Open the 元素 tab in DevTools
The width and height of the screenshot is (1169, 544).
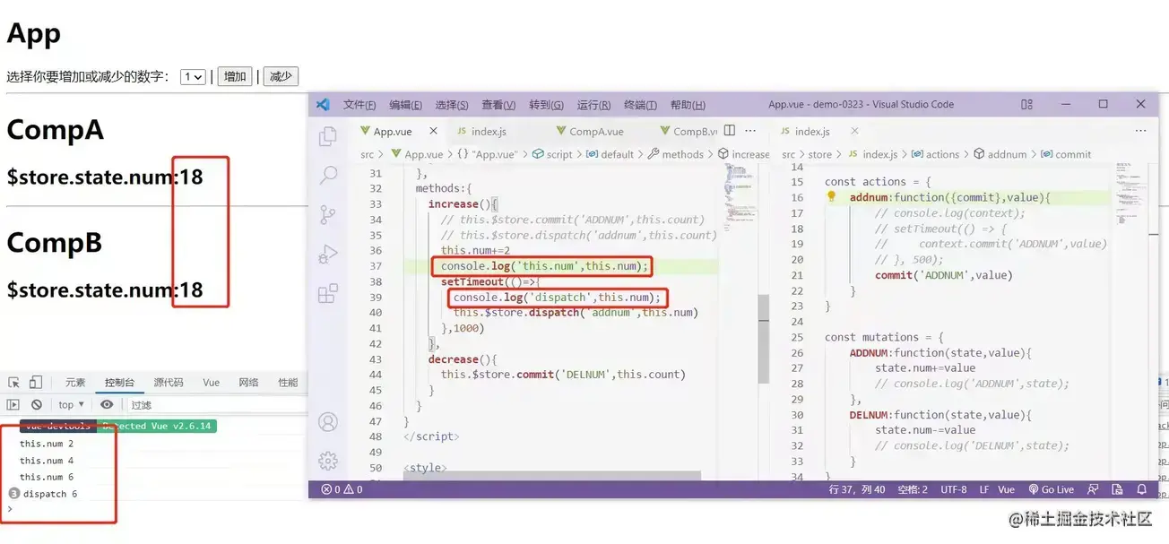pos(75,382)
